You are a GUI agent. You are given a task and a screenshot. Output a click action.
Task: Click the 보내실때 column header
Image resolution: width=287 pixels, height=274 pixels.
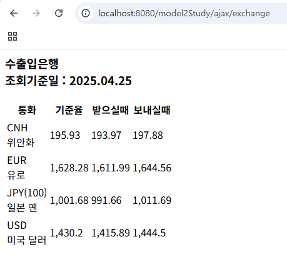click(x=152, y=110)
